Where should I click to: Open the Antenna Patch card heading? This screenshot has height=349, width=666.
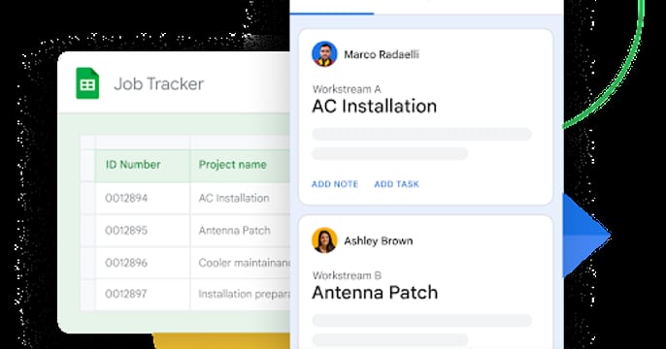(375, 293)
